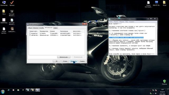Viewport: 169px width, 95px height.
Task: Open file explorer icon in taskbar
Action: (x=18, y=90)
